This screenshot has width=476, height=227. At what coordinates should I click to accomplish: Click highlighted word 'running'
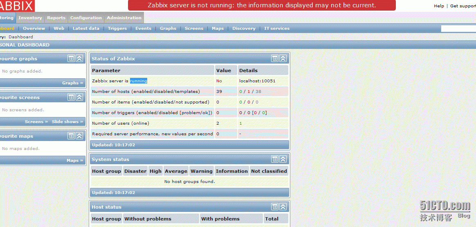point(139,81)
